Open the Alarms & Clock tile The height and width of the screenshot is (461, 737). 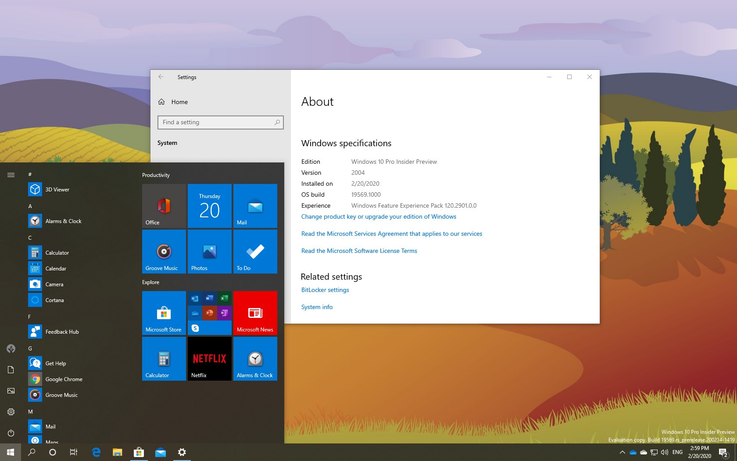pos(255,359)
